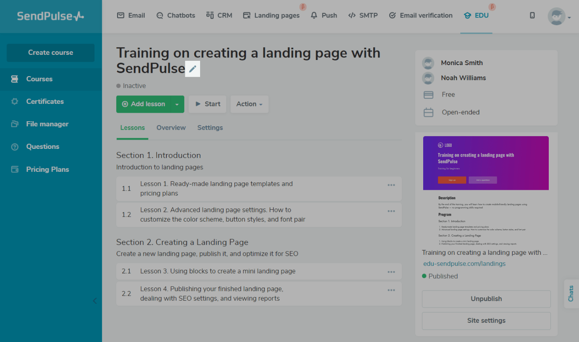Click the Open-ended duration text
This screenshot has width=579, height=342.
tap(461, 112)
